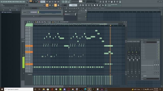Viewport: 163px width, 91px height.
Task: Open the VIEW menu
Action: click(13, 2)
